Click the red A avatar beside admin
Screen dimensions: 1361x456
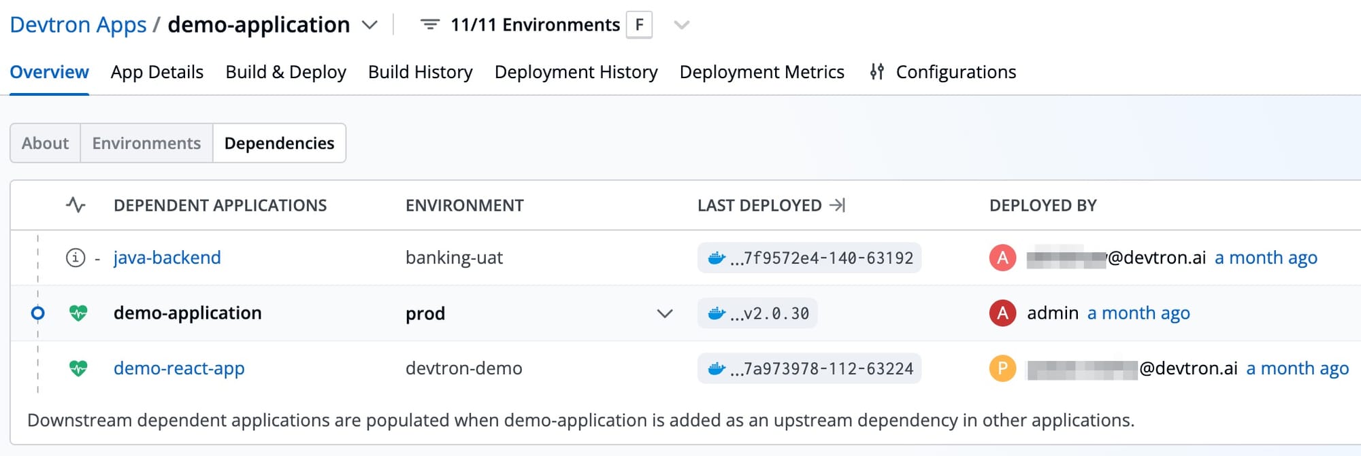point(1002,313)
